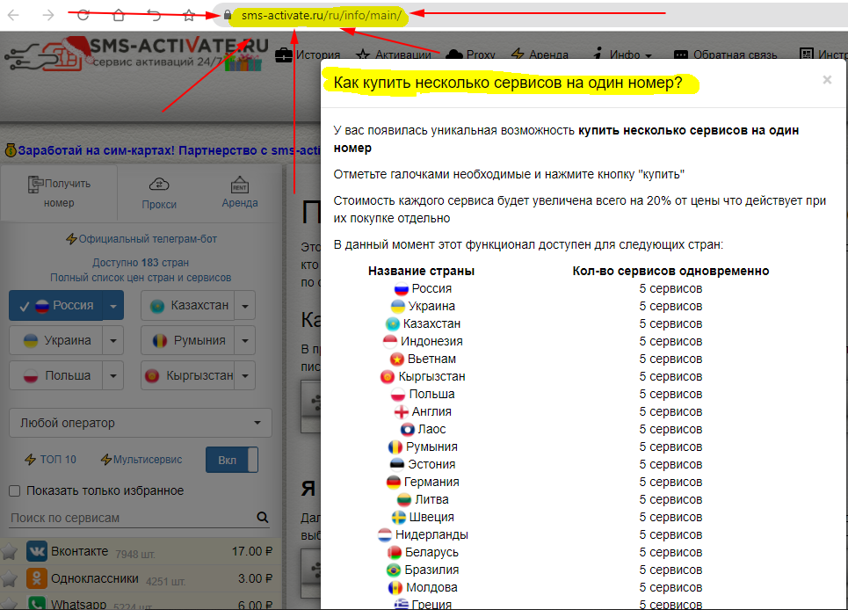Expand the dropdown arrow next to Кыргызстан
The image size is (848, 610).
[245, 376]
